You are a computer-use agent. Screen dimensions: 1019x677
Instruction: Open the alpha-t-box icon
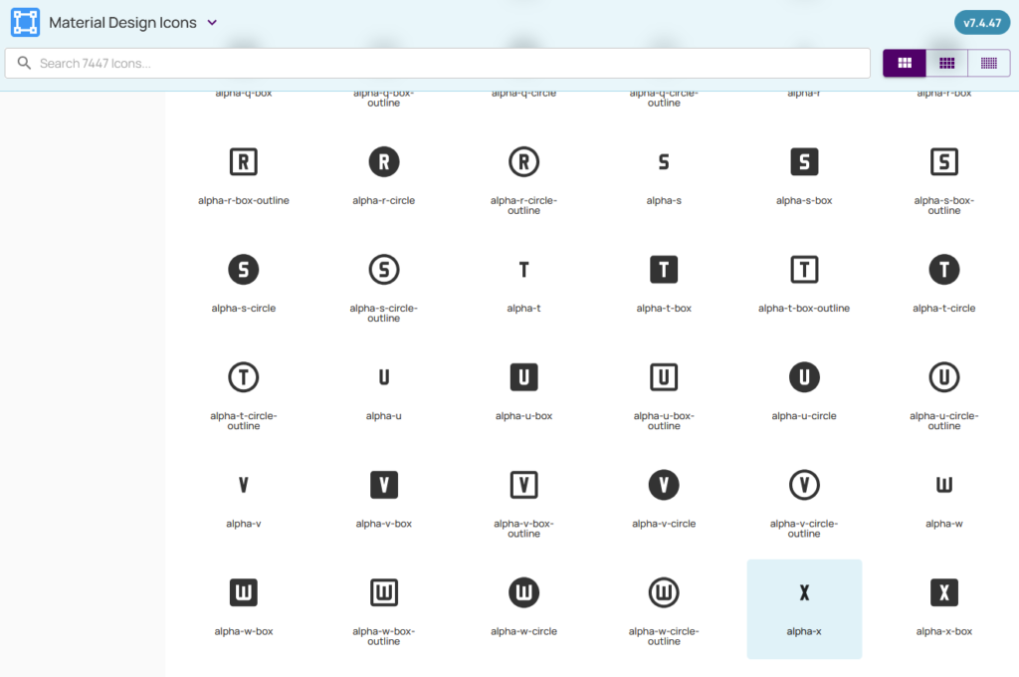coord(664,270)
